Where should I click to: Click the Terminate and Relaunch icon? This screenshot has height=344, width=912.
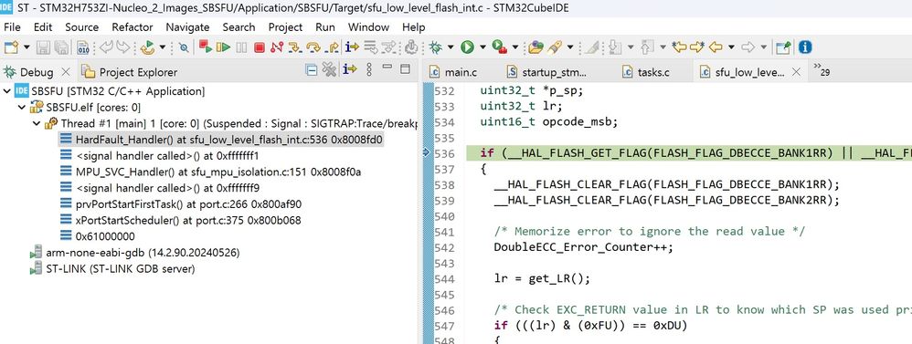(206, 47)
